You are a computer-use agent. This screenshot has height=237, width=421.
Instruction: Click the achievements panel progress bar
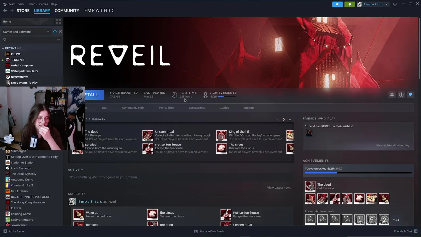358,173
